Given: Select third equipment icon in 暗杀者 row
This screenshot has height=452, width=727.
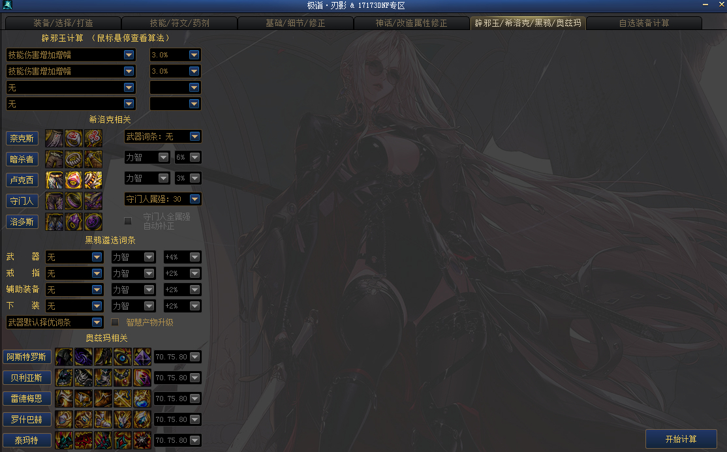Looking at the screenshot, I should (93, 159).
